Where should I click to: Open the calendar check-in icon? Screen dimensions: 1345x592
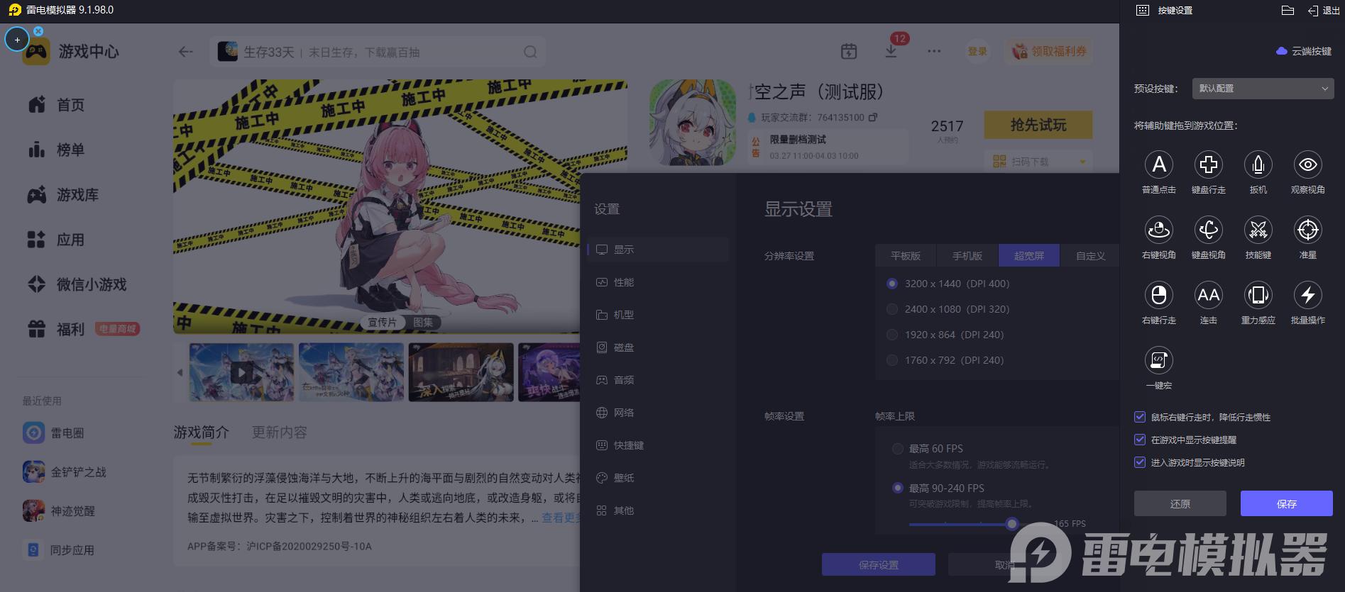849,51
